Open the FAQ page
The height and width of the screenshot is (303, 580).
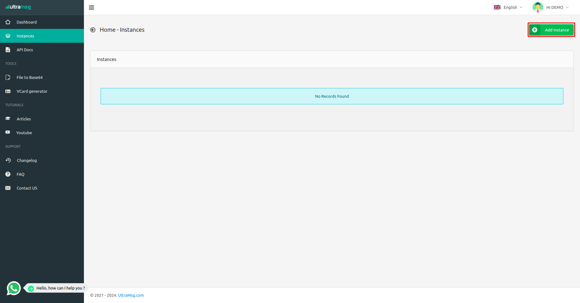(42, 174)
